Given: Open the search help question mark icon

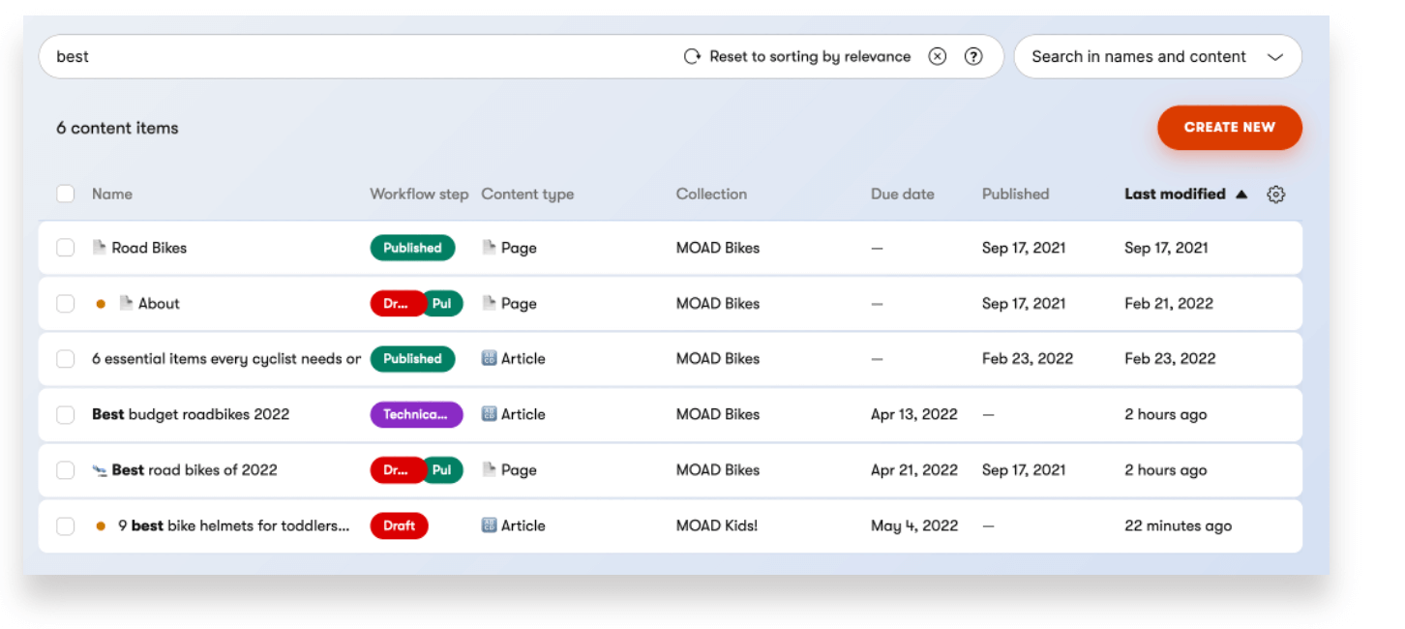Looking at the screenshot, I should pyautogui.click(x=973, y=56).
